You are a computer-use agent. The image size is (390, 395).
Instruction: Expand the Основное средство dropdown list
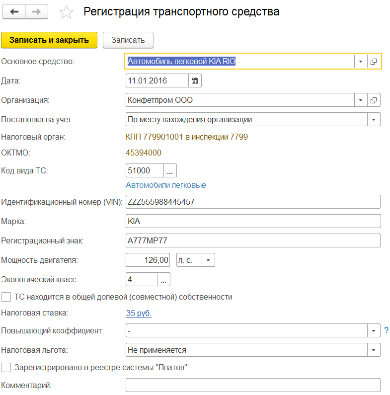[361, 61]
